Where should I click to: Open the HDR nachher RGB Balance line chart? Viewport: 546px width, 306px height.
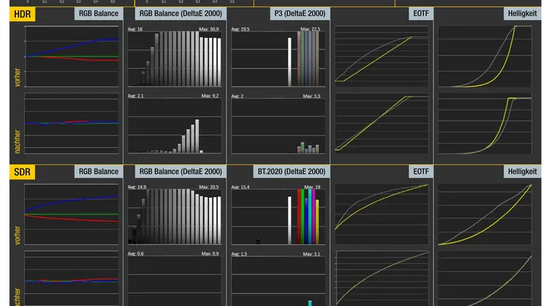(x=71, y=124)
